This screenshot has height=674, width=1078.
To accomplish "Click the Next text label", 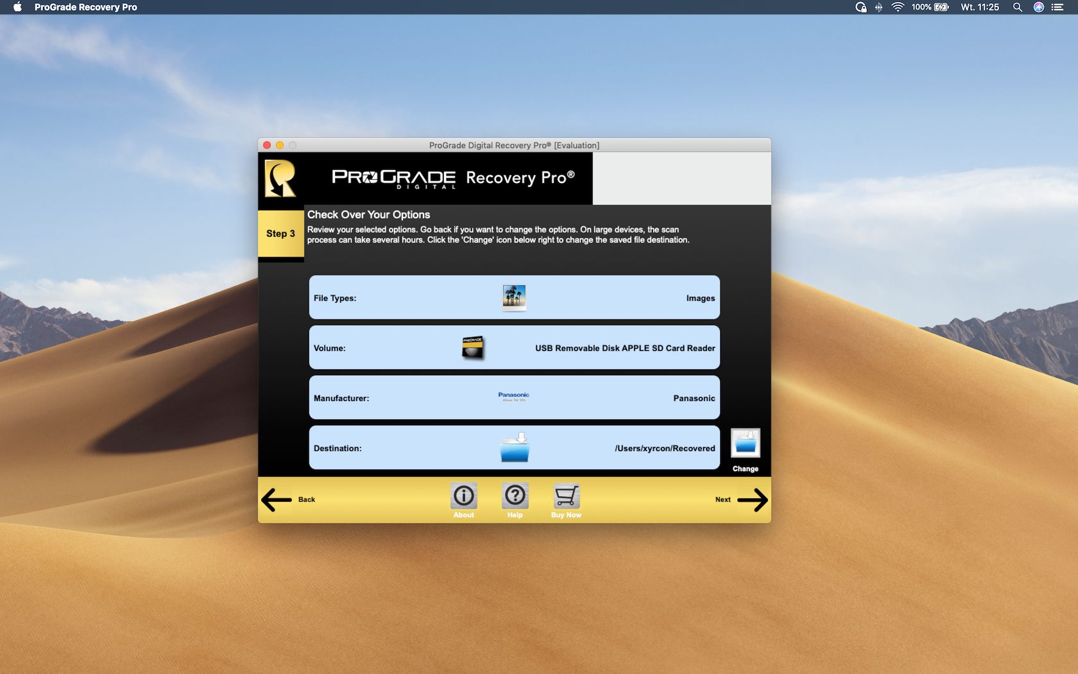I will pos(723,499).
